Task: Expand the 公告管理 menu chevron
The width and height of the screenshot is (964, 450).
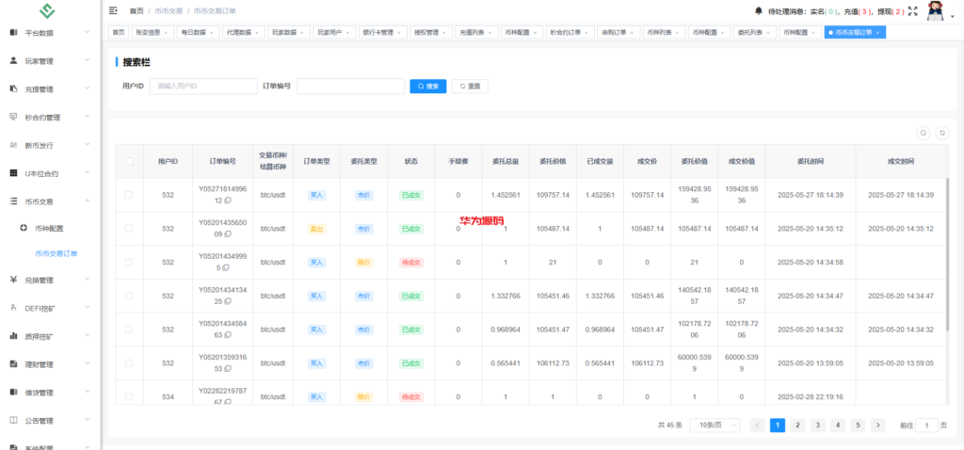Action: 88,421
